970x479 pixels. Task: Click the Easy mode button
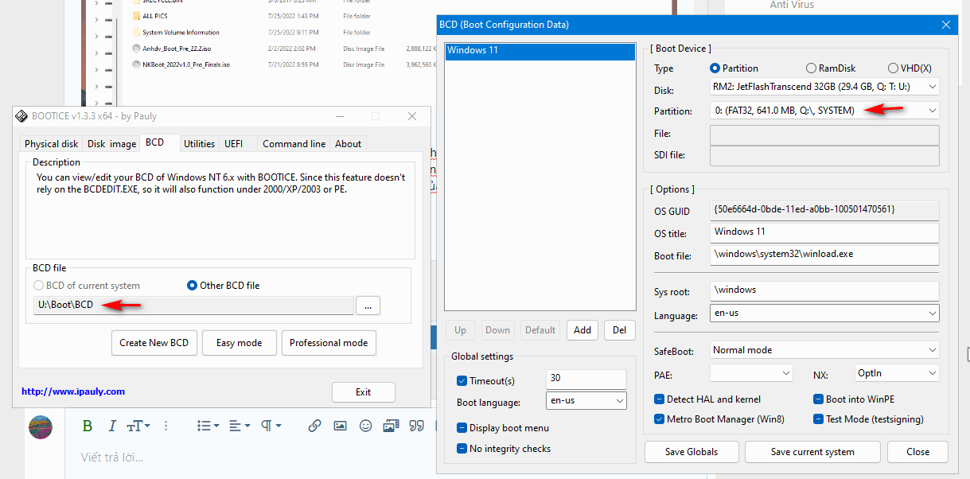[239, 343]
